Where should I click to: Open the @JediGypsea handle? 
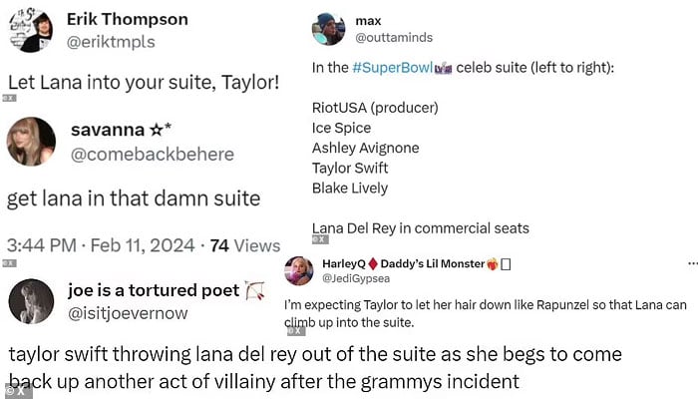[x=354, y=279]
